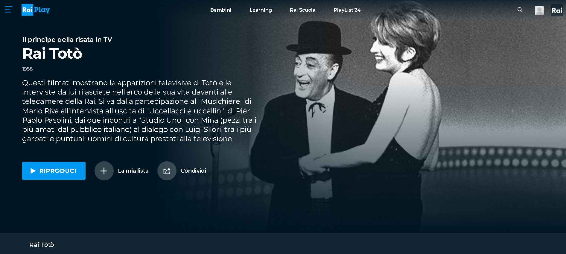Add to list with plus icon
This screenshot has width=566, height=254.
pyautogui.click(x=104, y=171)
